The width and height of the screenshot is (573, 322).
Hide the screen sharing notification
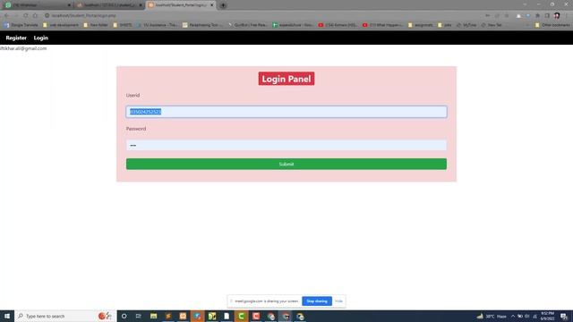(338, 301)
